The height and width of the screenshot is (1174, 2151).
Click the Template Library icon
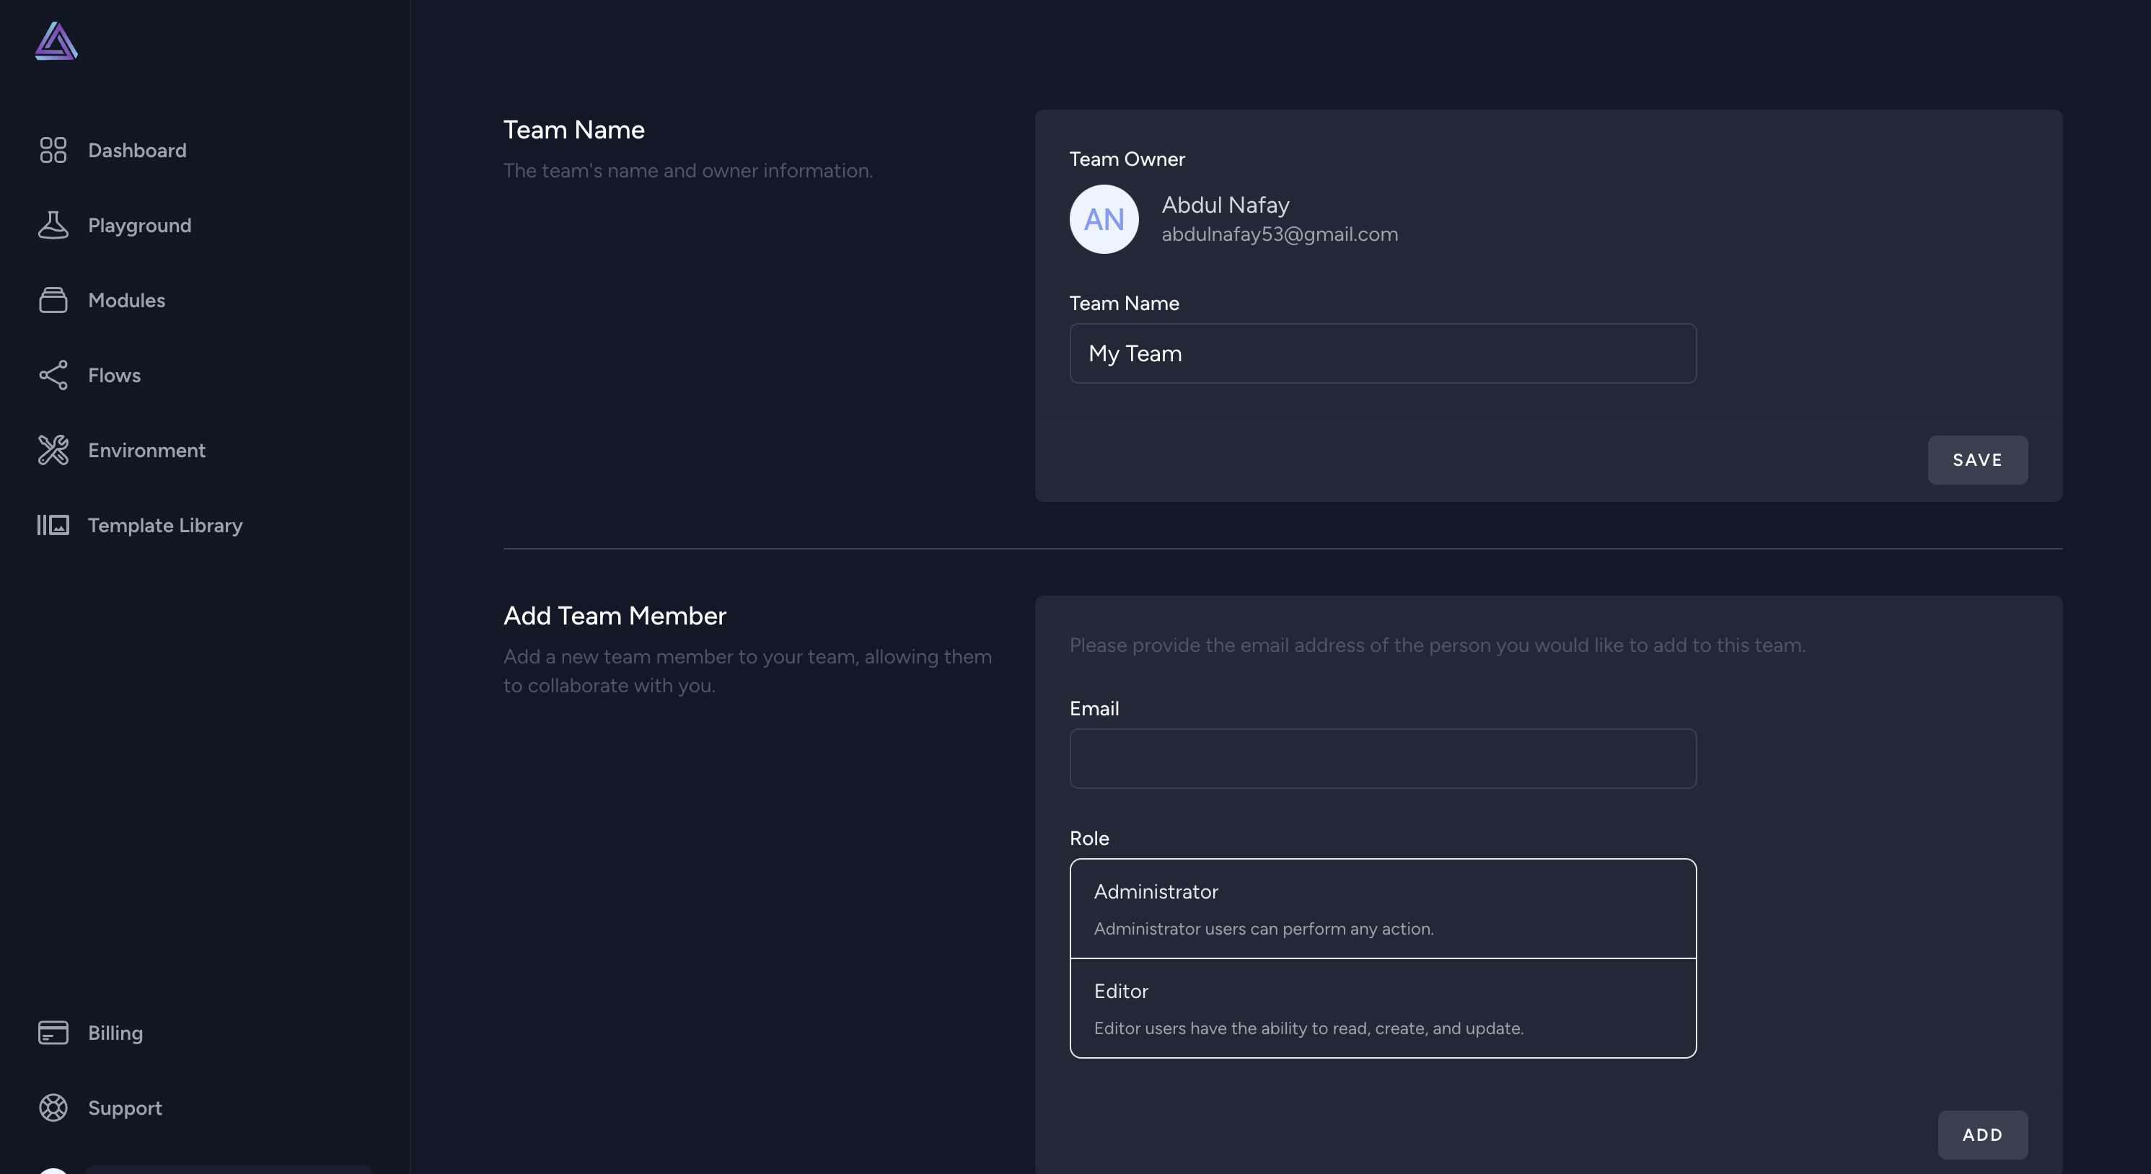click(53, 525)
